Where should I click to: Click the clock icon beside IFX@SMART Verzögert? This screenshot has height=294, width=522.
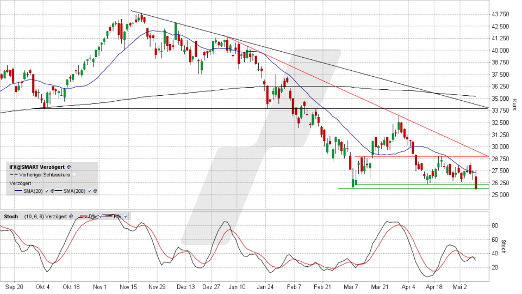[x=69, y=167]
